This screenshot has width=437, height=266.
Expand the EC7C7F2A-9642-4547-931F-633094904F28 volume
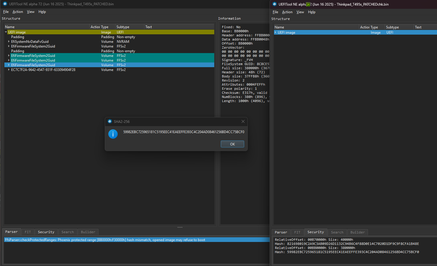9,70
